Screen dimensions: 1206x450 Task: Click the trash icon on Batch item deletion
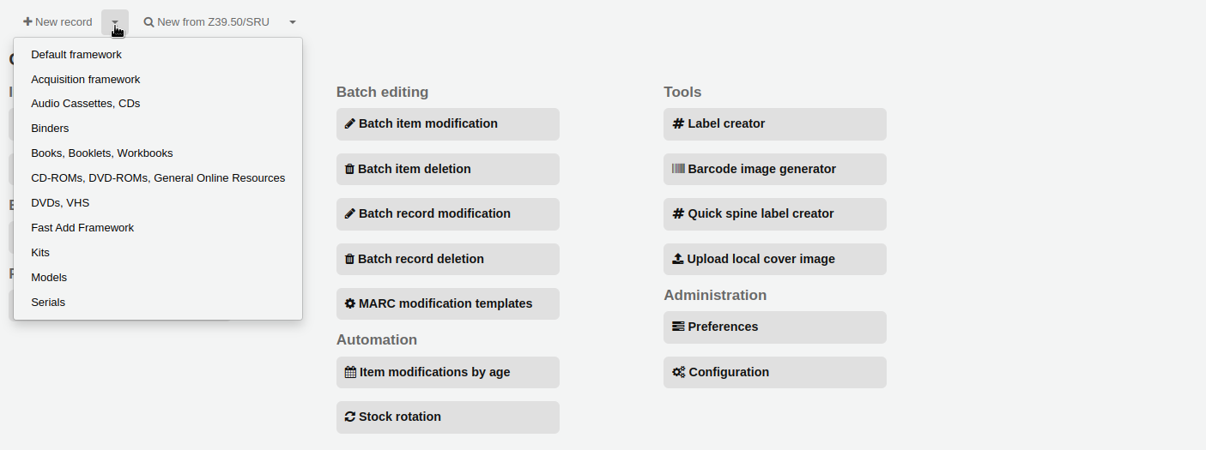pyautogui.click(x=349, y=169)
